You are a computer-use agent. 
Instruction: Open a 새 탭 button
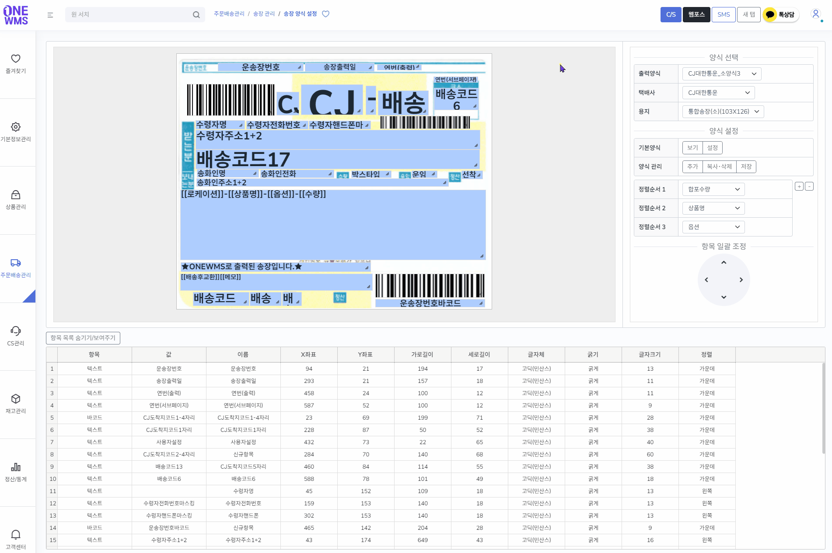tap(749, 14)
